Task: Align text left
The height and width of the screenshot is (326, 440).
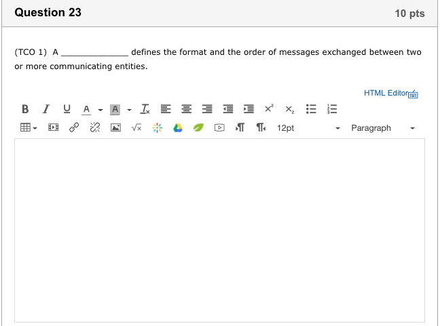Action: 166,109
